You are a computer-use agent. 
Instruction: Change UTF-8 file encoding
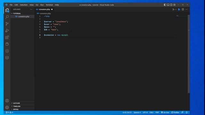pos(145,112)
